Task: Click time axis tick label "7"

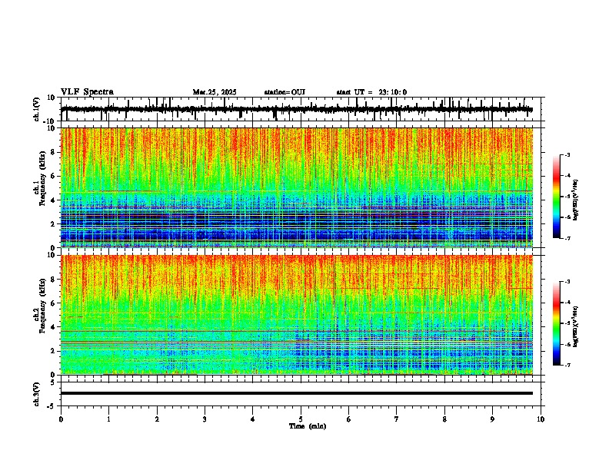Action: click(397, 419)
